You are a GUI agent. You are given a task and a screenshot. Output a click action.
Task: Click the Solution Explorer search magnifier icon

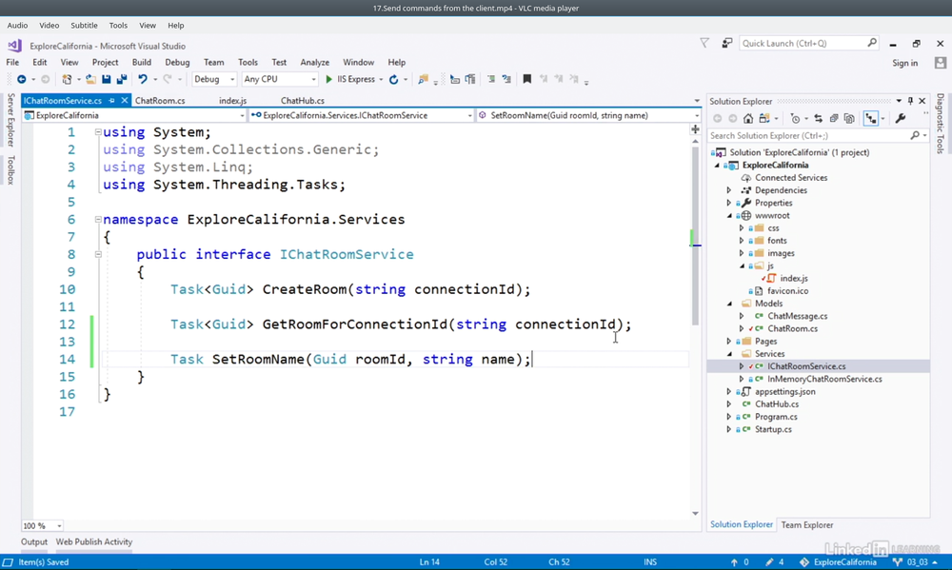(915, 136)
